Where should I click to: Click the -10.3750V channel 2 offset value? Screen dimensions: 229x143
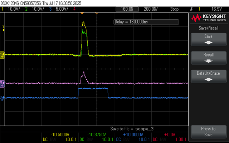(97, 134)
